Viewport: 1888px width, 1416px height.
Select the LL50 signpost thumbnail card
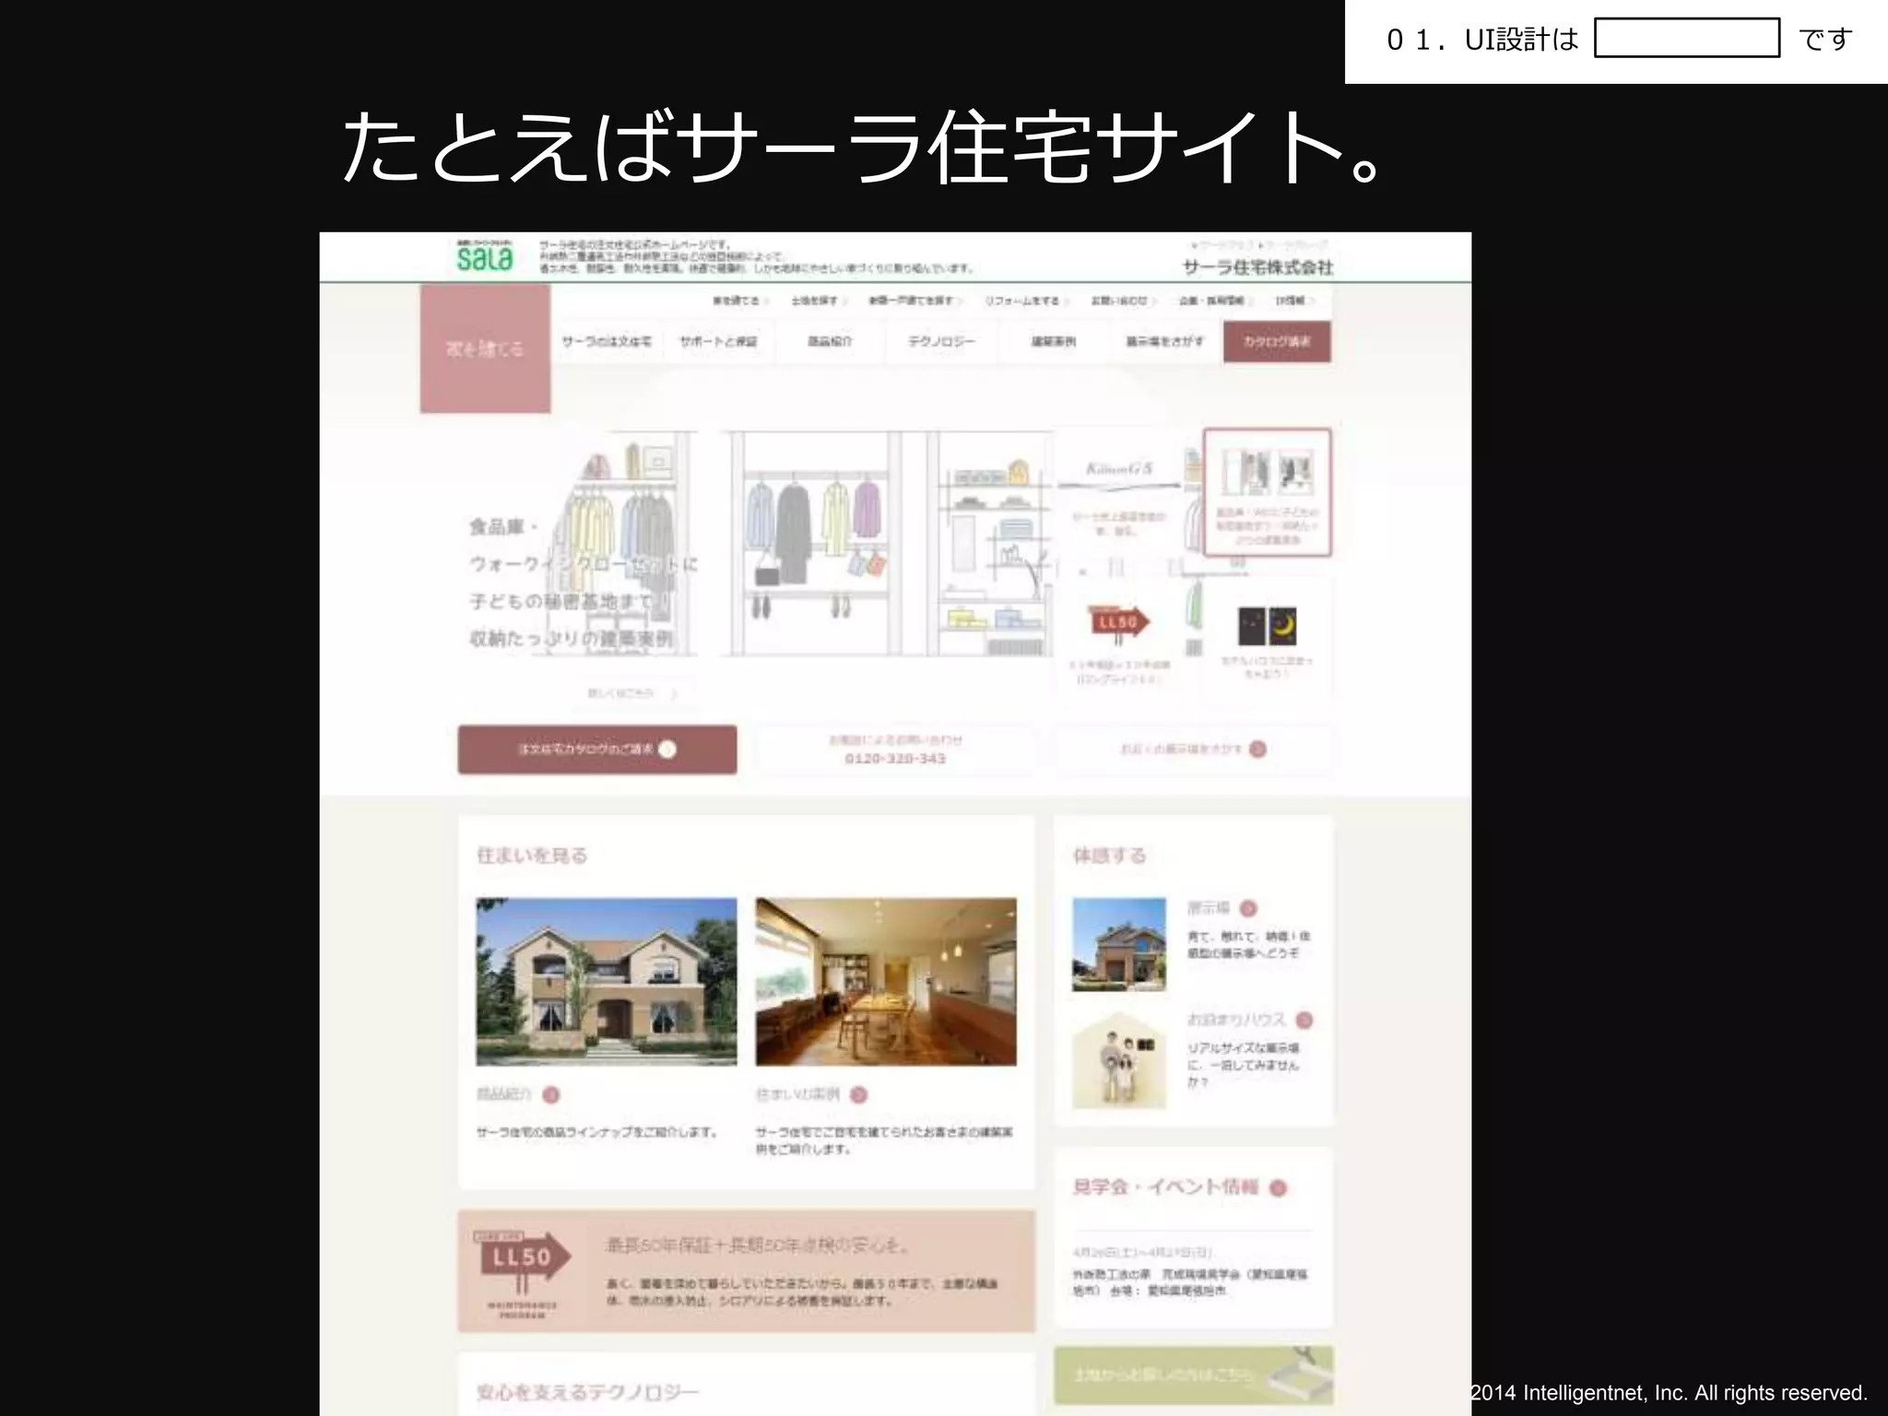pos(1118,641)
